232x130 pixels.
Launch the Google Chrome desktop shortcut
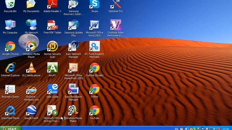10,46
